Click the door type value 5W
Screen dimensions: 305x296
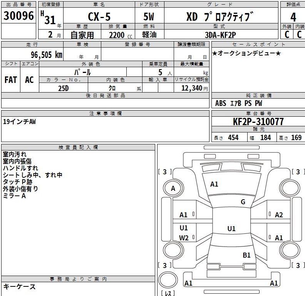(149, 17)
